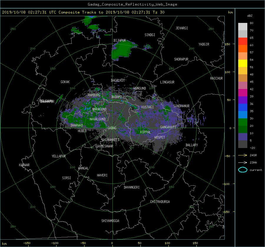265x247 pixels.
Task: Click the DHARWAD city label
Action: (x=77, y=125)
